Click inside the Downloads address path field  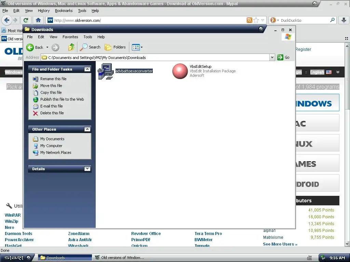[x=156, y=57]
